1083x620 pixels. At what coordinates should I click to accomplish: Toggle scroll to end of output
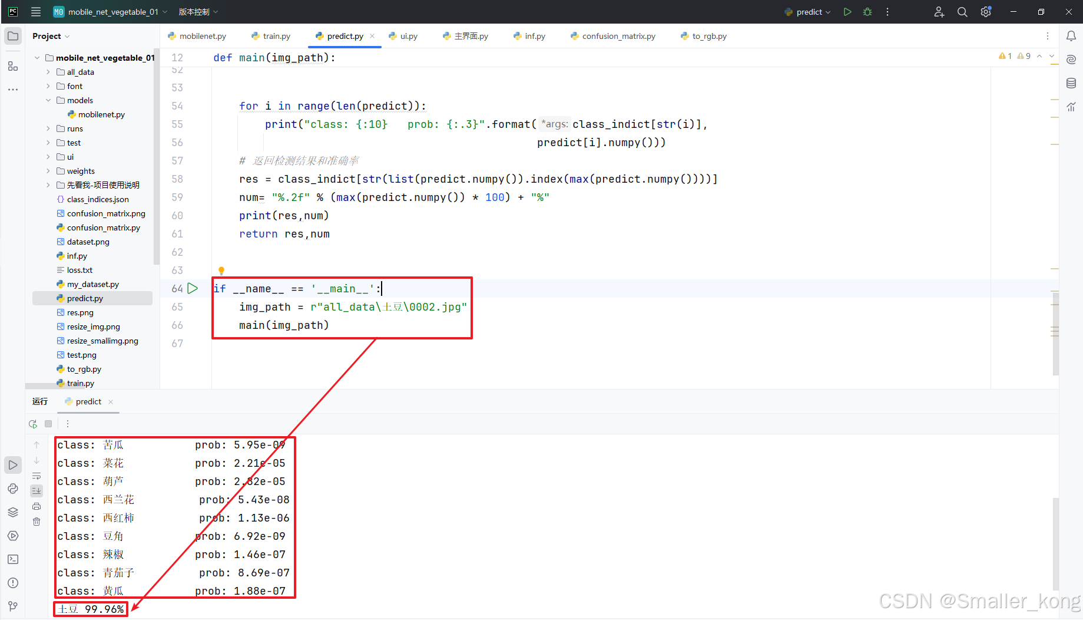tap(37, 490)
